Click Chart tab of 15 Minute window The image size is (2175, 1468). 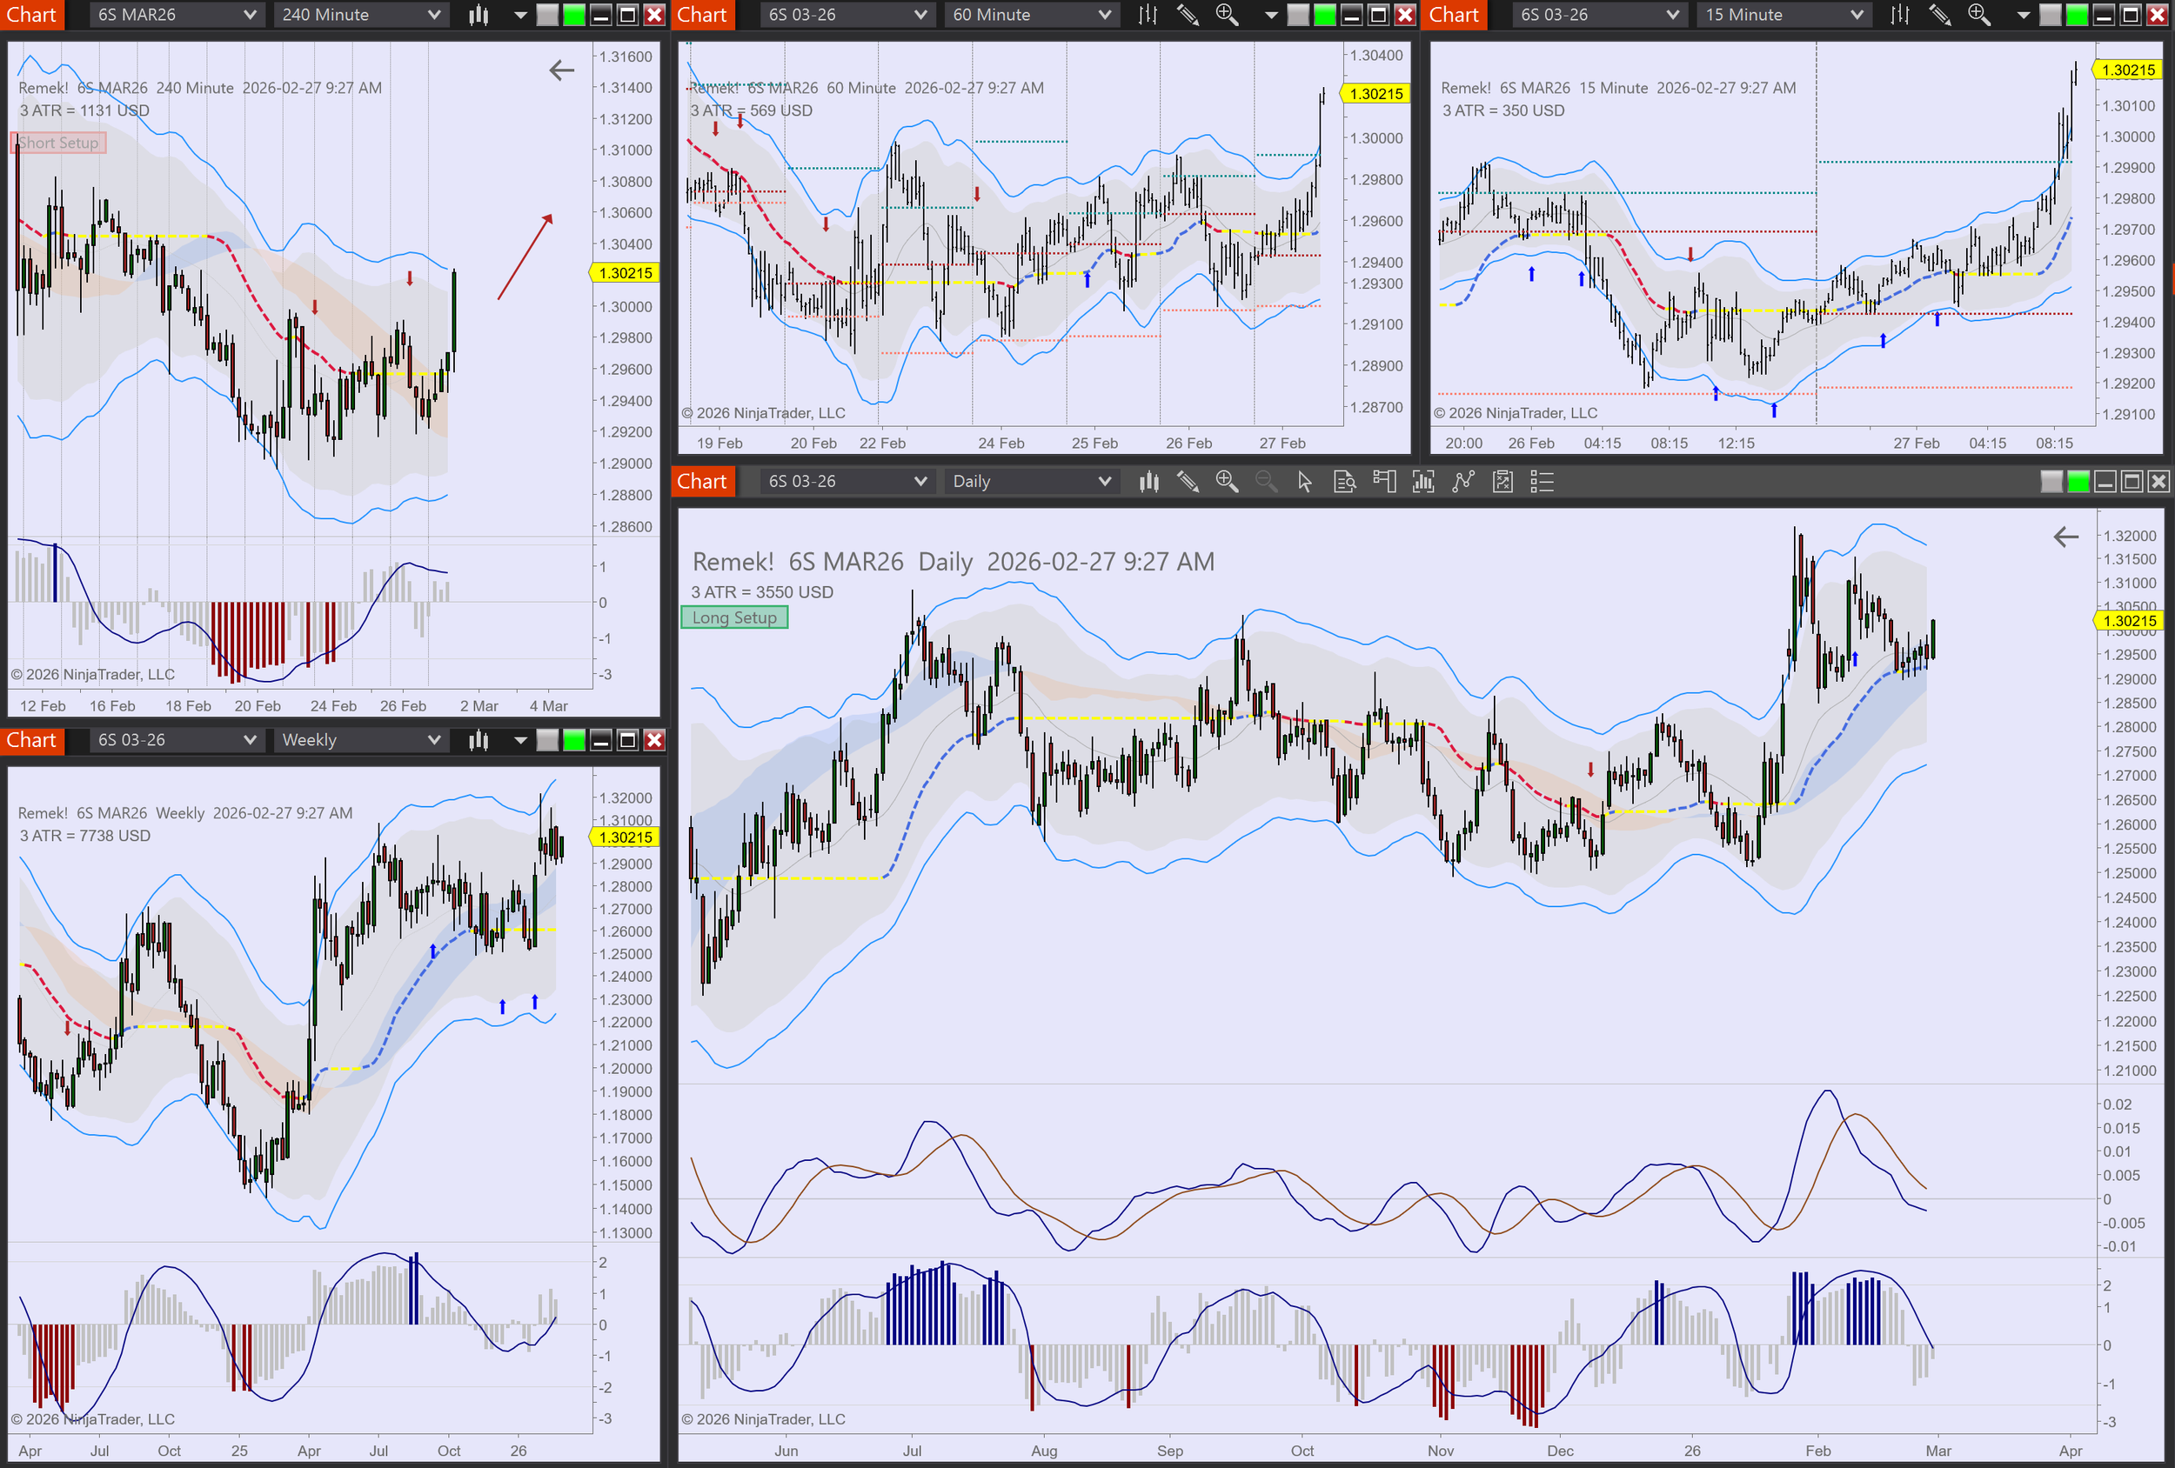(x=1454, y=15)
